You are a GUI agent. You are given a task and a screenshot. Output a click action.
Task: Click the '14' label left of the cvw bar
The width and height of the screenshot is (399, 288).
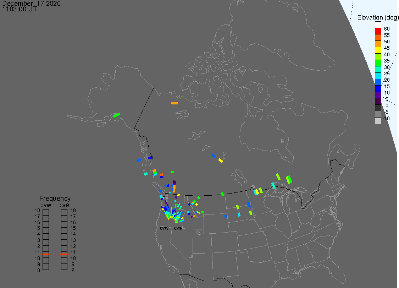click(37, 234)
